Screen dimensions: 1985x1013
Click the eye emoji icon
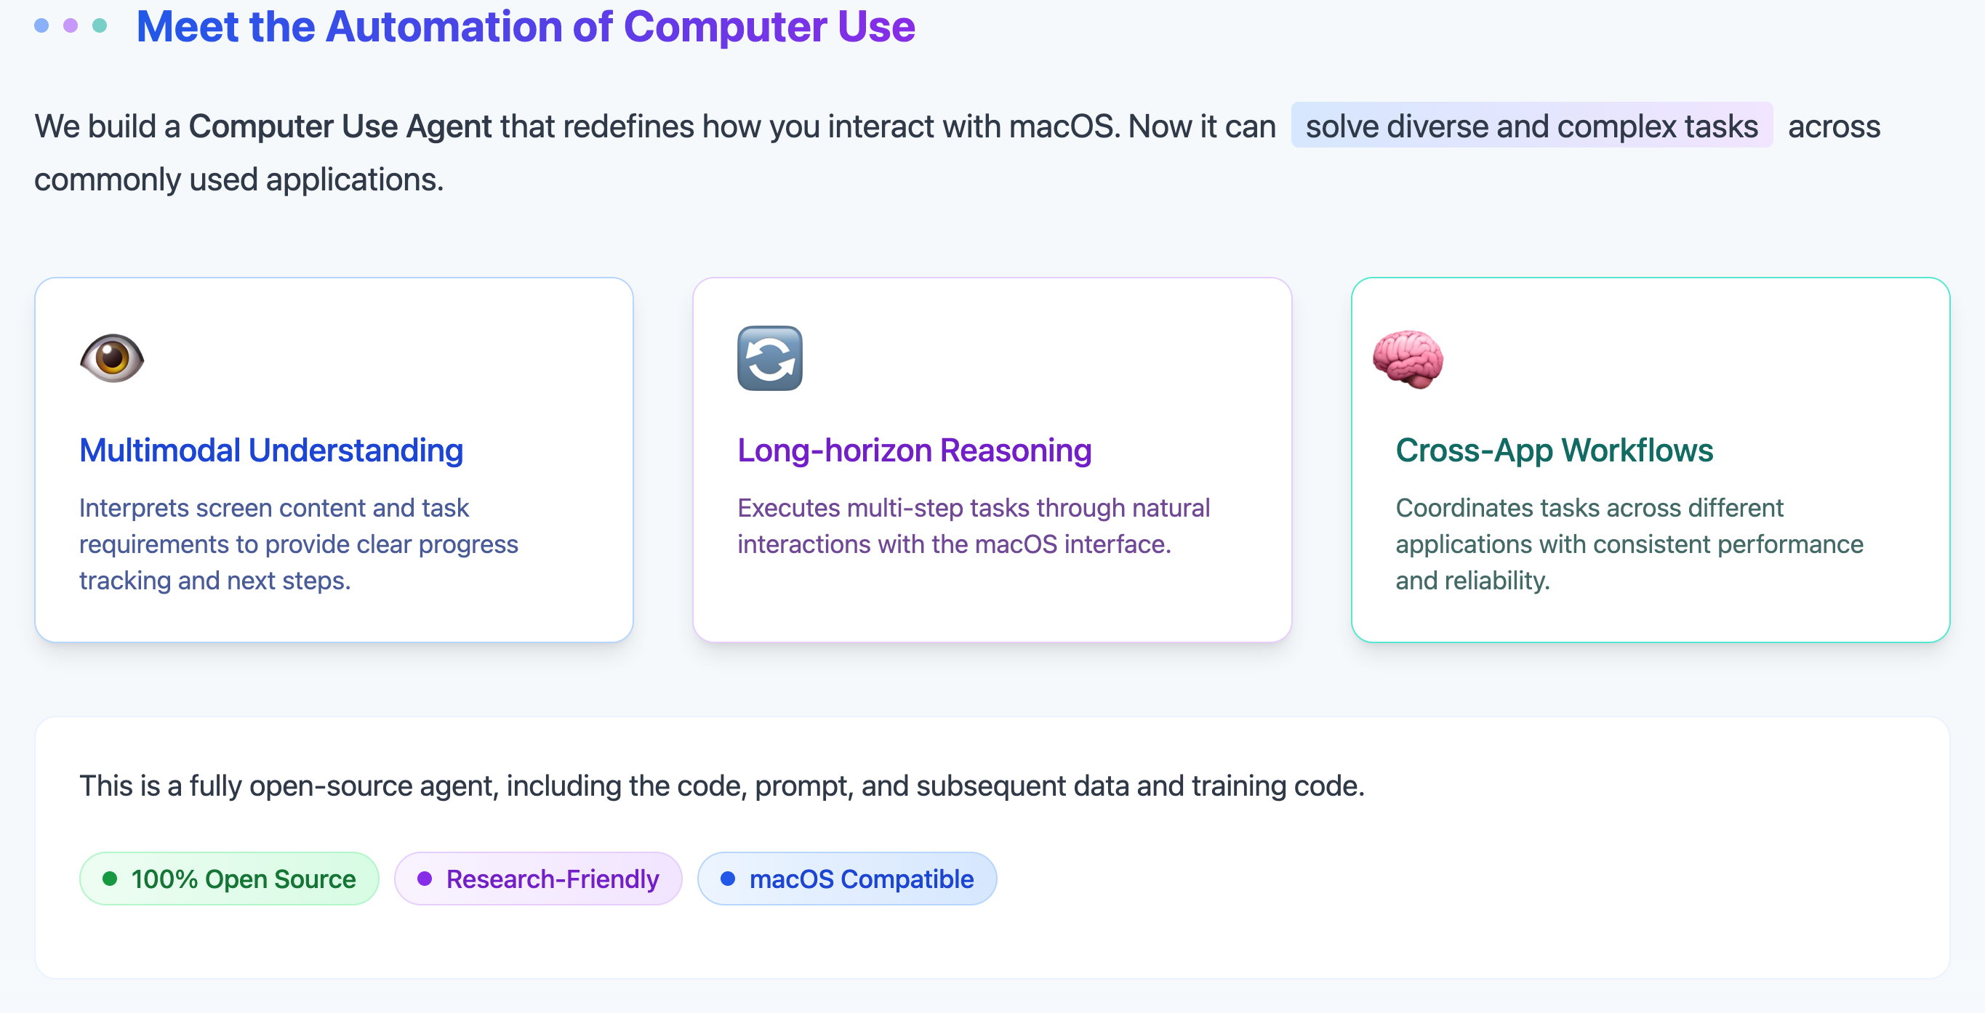click(112, 358)
